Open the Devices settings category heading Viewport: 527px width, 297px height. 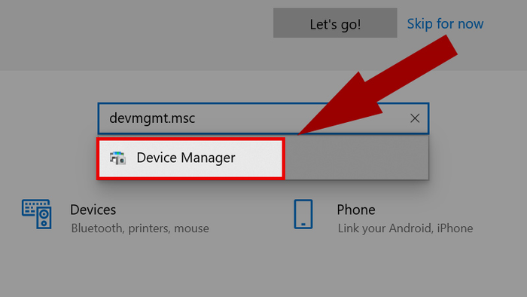tap(93, 210)
